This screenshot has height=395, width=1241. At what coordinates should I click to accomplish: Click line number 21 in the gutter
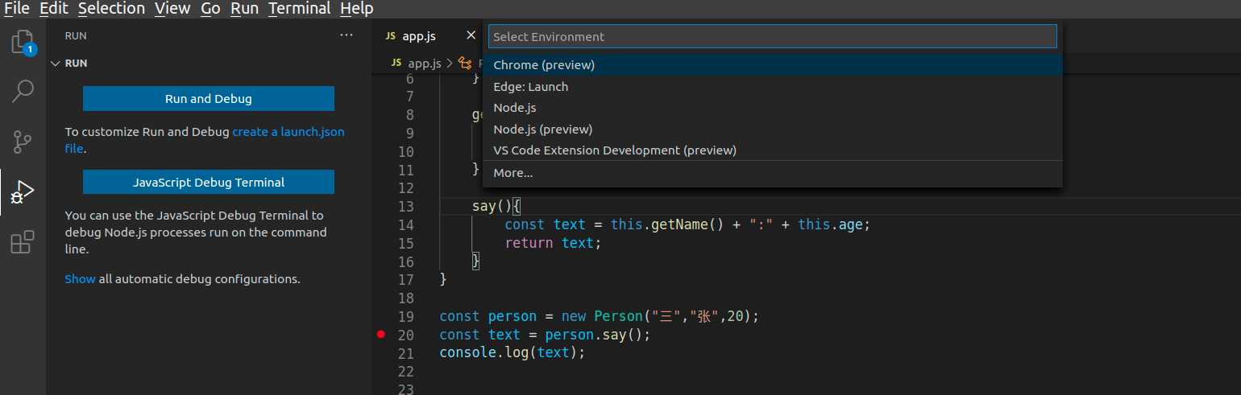pyautogui.click(x=405, y=352)
